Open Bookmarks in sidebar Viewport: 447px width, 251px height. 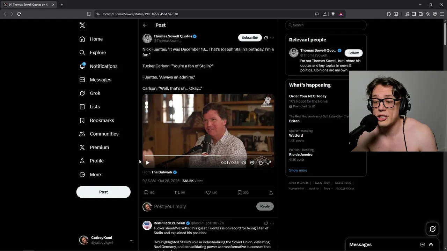click(x=97, y=120)
